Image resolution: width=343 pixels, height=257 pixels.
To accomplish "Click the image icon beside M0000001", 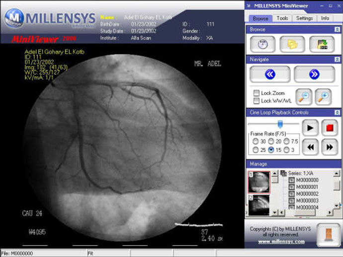I will coord(292,187).
